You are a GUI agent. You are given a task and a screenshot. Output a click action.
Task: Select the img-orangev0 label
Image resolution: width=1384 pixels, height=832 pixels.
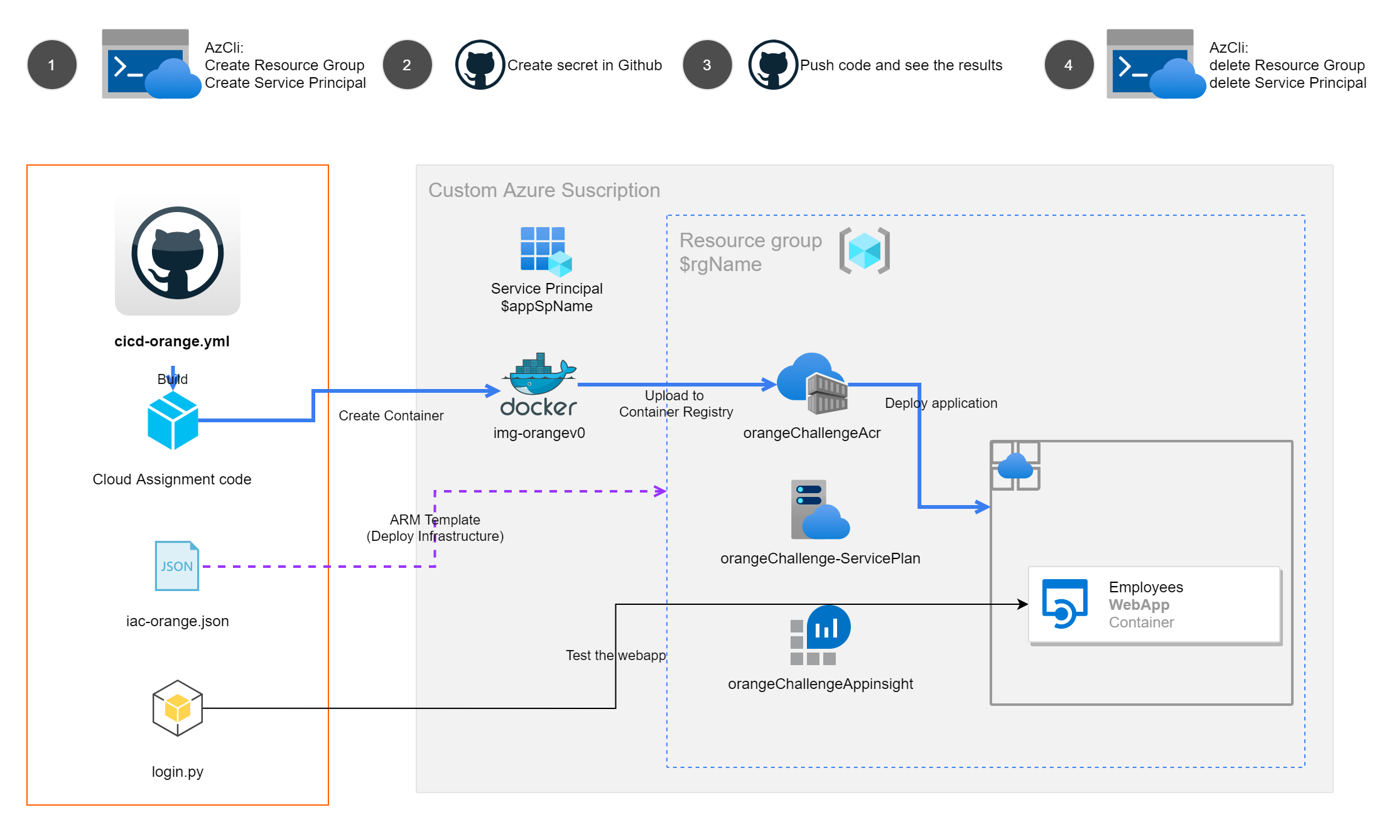click(539, 433)
